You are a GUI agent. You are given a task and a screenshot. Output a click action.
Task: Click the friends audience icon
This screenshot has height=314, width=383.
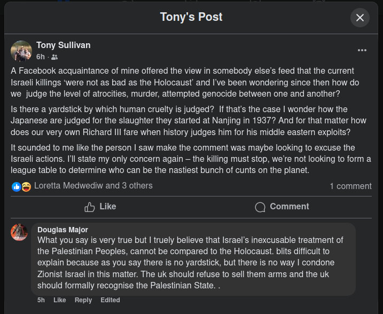point(54,57)
